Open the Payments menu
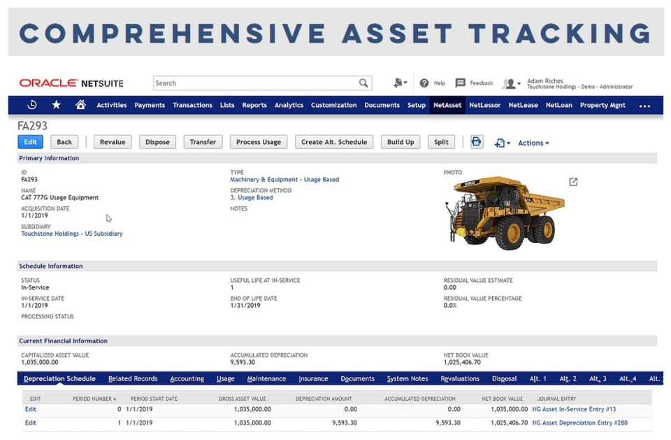The image size is (671, 440). (x=150, y=105)
